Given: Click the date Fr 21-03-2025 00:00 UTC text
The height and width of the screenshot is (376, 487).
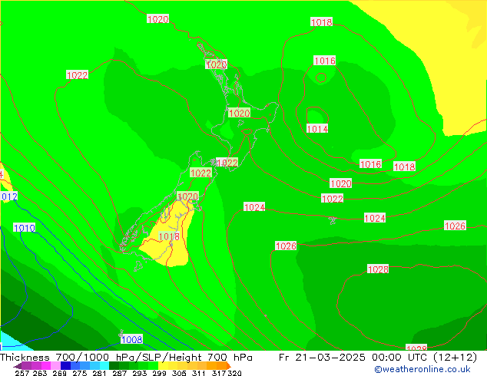Looking at the screenshot, I should pyautogui.click(x=354, y=358).
